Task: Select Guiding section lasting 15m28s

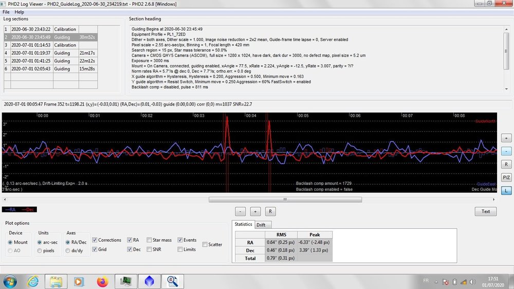Action: 50,68
